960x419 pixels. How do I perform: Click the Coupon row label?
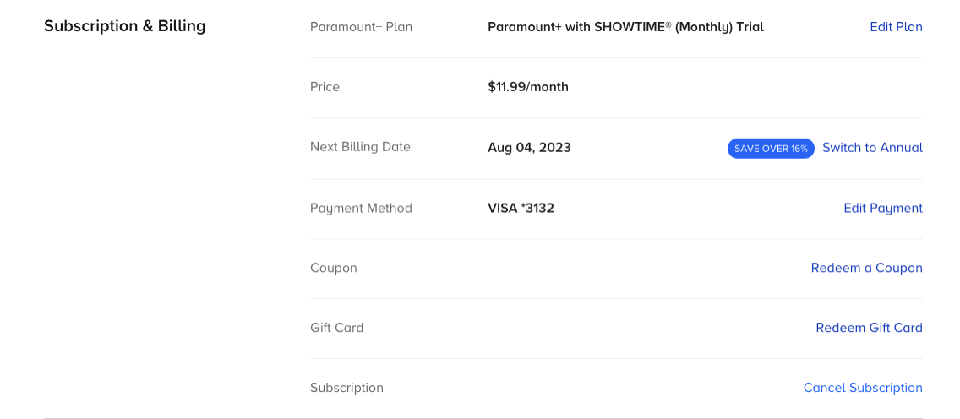pos(333,268)
